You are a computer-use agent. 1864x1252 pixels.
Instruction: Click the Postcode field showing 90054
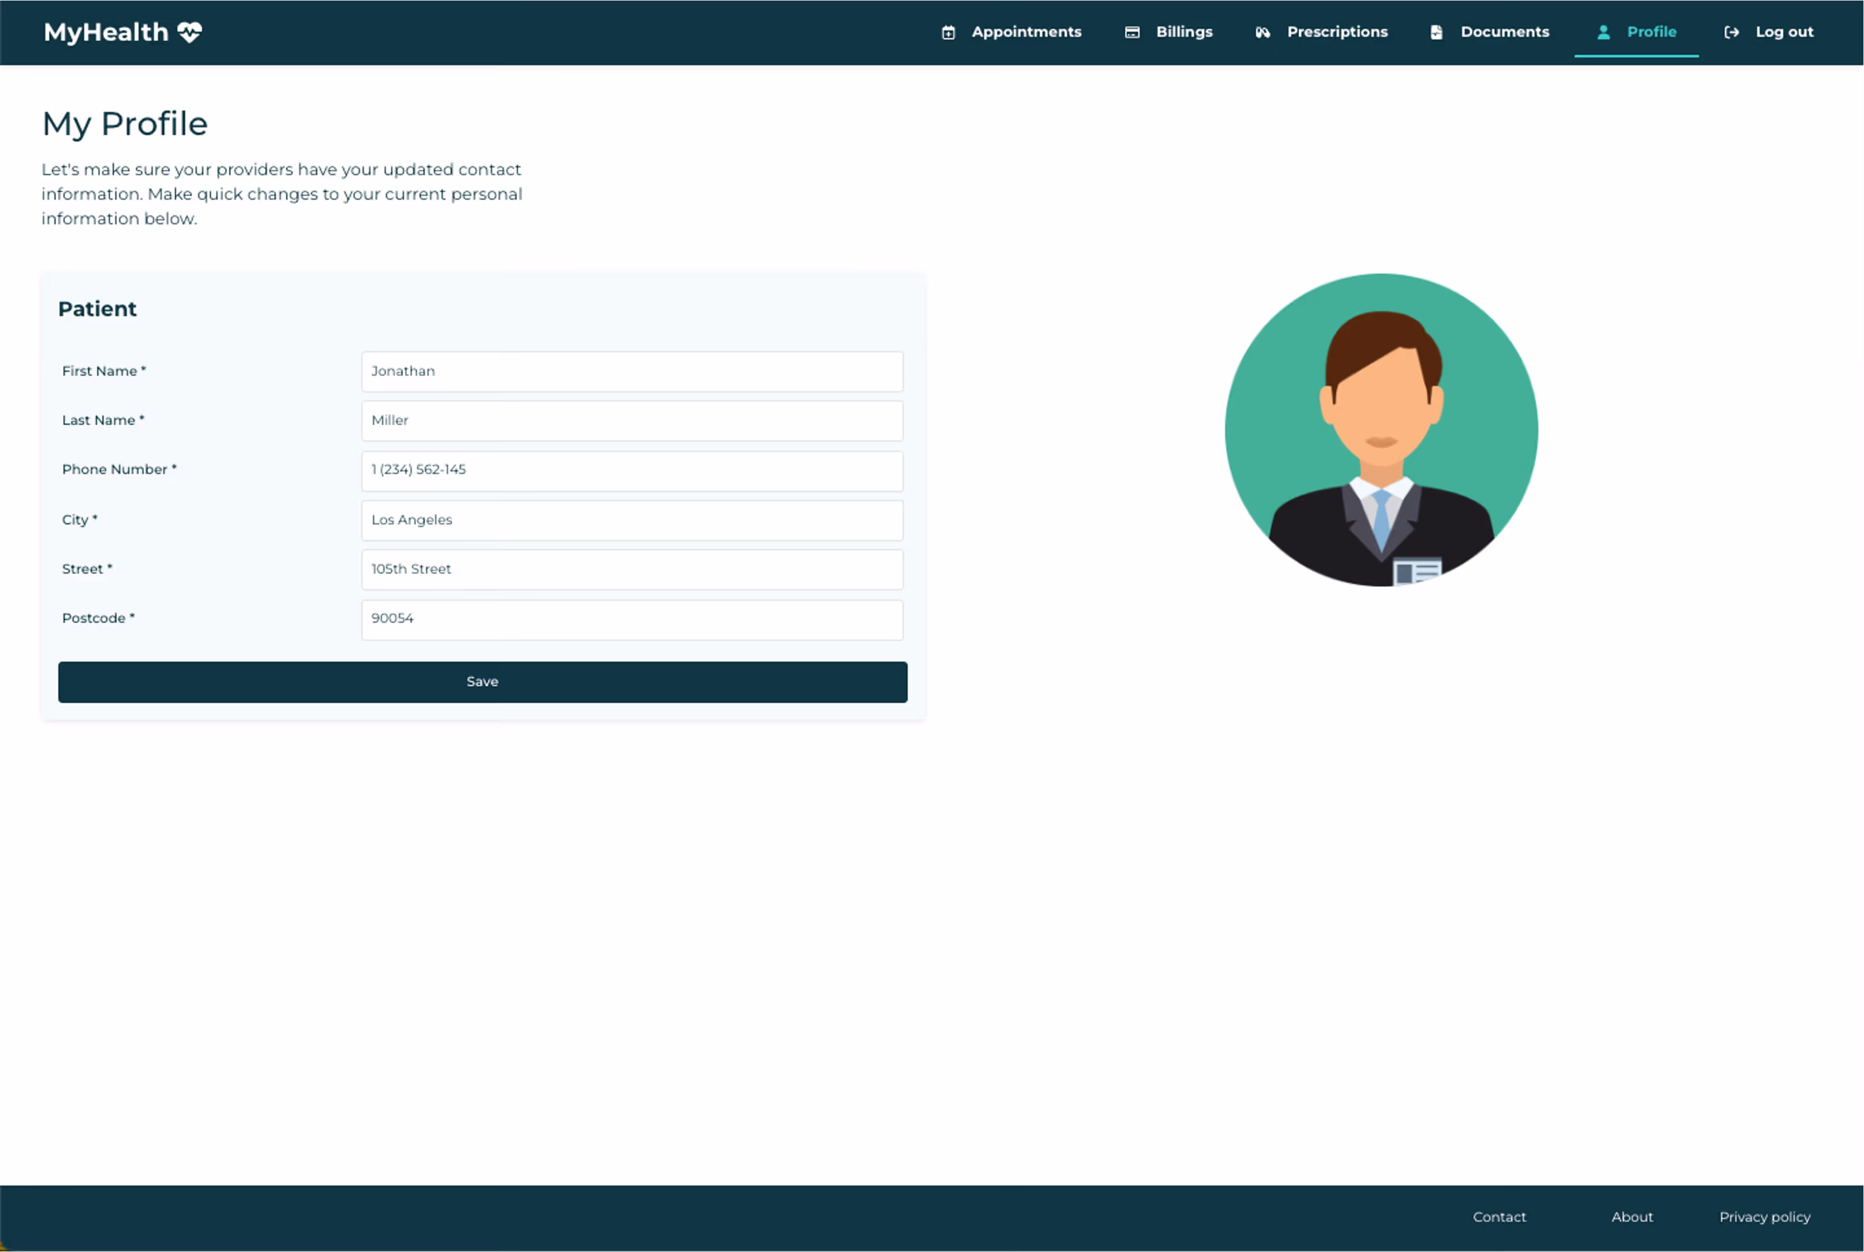632,619
